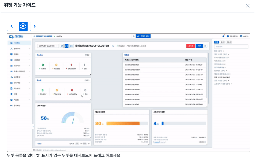
Task: Click the red 초기화 button
Action: (x=191, y=46)
